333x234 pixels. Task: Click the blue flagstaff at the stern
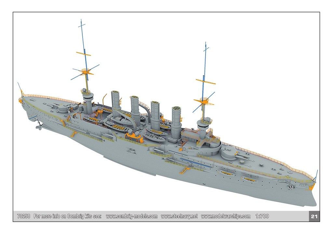tap(20, 87)
